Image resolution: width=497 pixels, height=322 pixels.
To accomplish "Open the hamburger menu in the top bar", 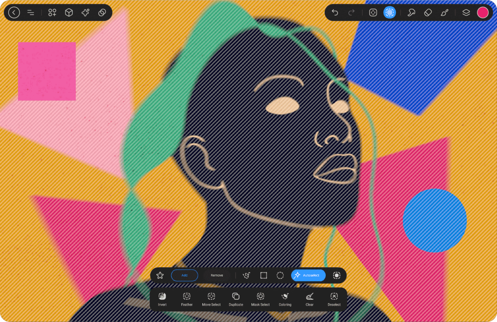I will tap(31, 13).
